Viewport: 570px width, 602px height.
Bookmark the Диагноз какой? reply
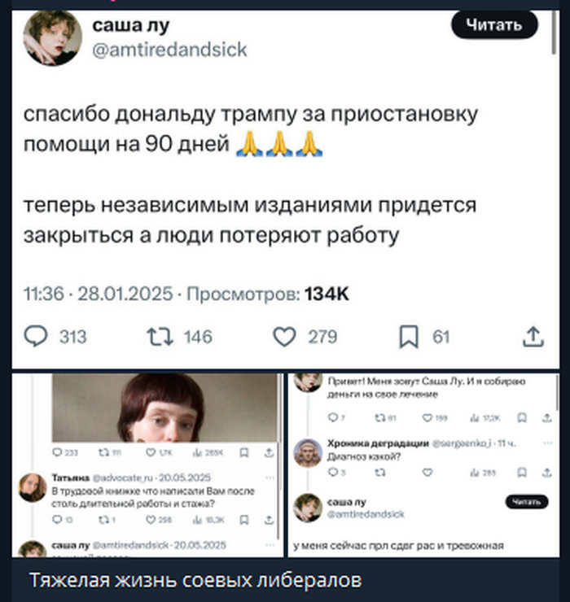click(522, 472)
